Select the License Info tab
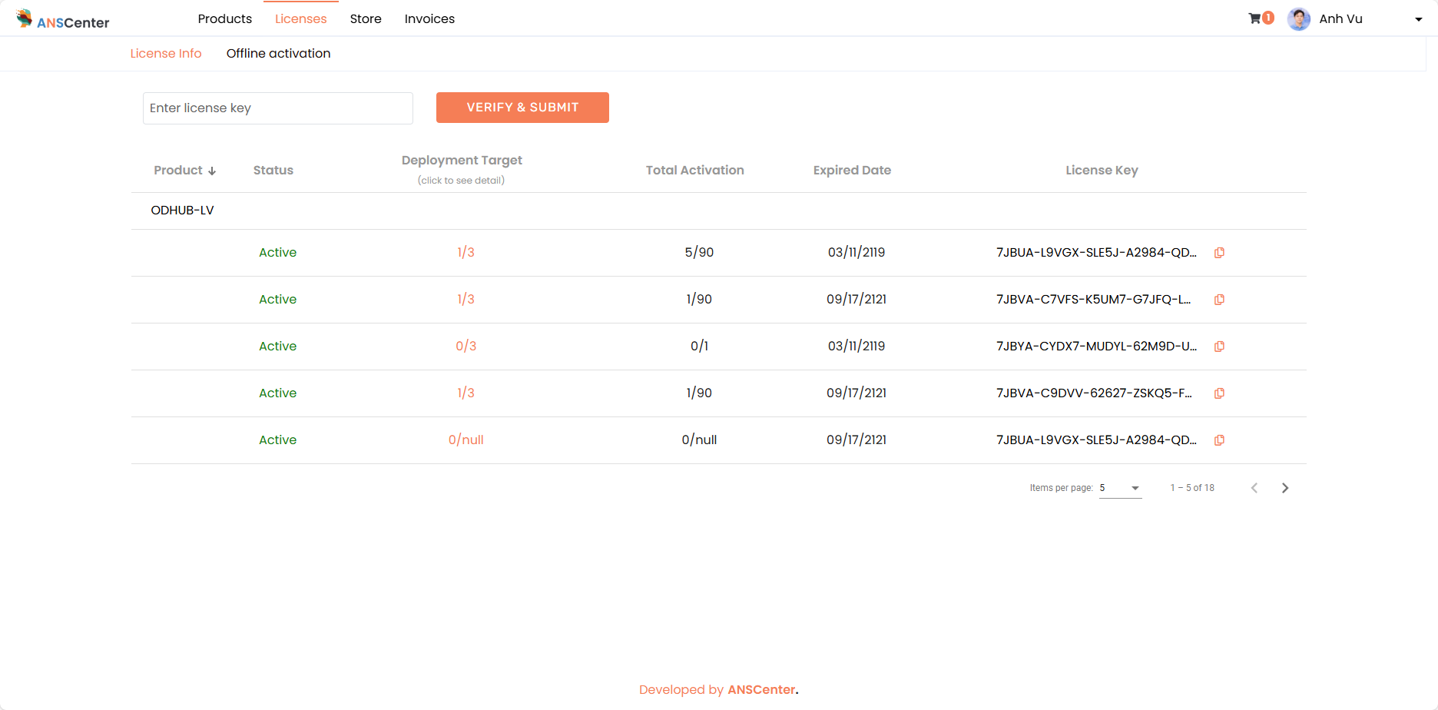 coord(166,53)
